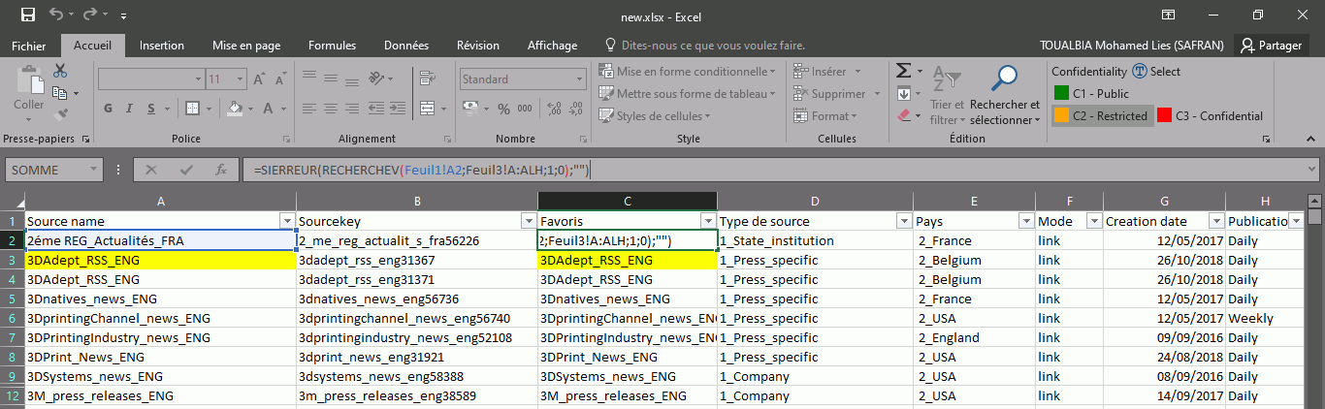This screenshot has height=409, width=1325.
Task: Open the Source name column filter dropdown
Action: (285, 221)
